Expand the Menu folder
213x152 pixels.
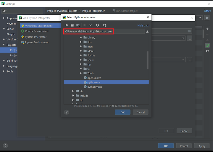coord(81,51)
